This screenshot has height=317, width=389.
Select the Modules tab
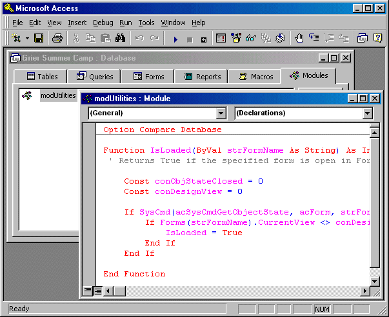point(308,75)
